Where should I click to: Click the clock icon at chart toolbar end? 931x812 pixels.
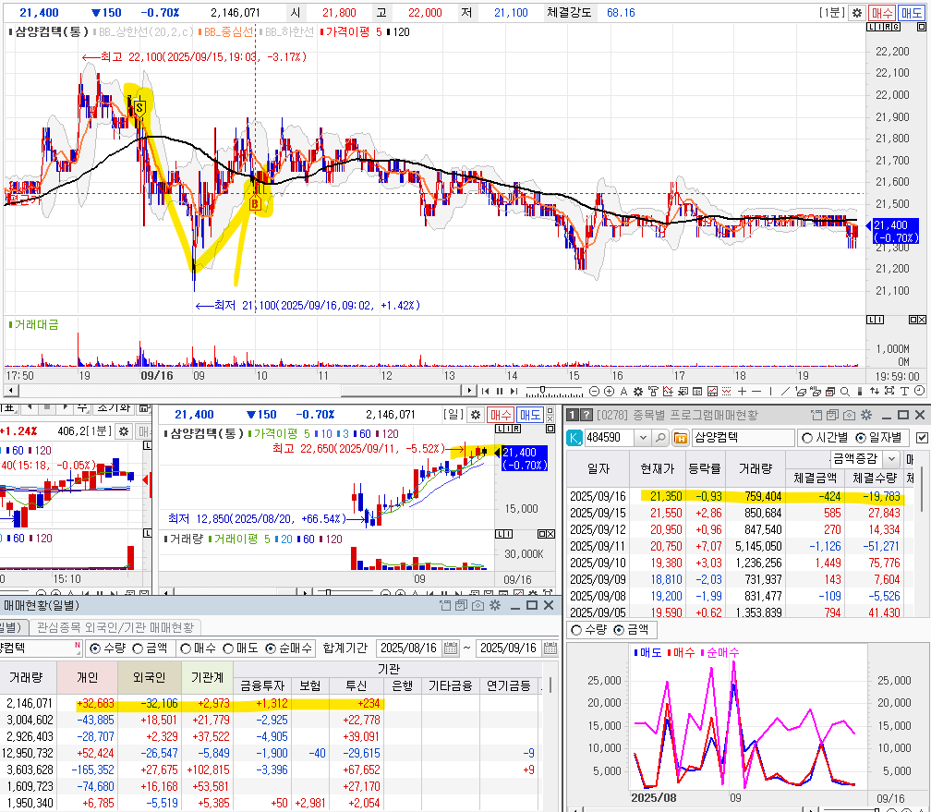[919, 390]
